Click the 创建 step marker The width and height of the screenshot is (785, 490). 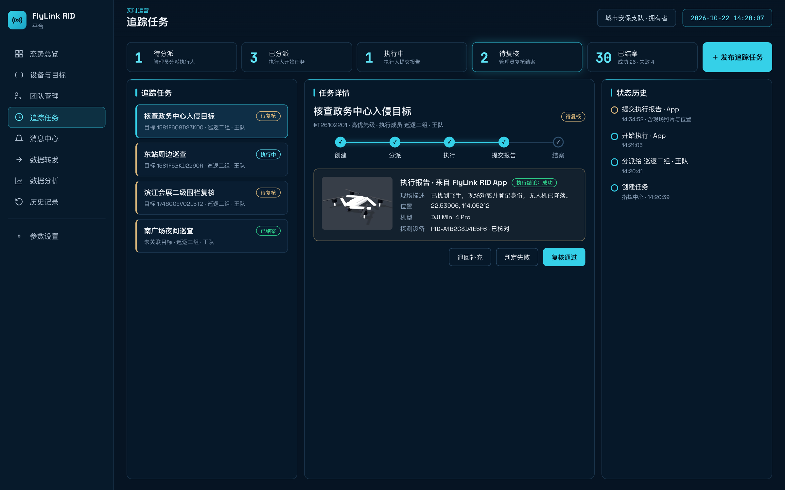click(340, 142)
